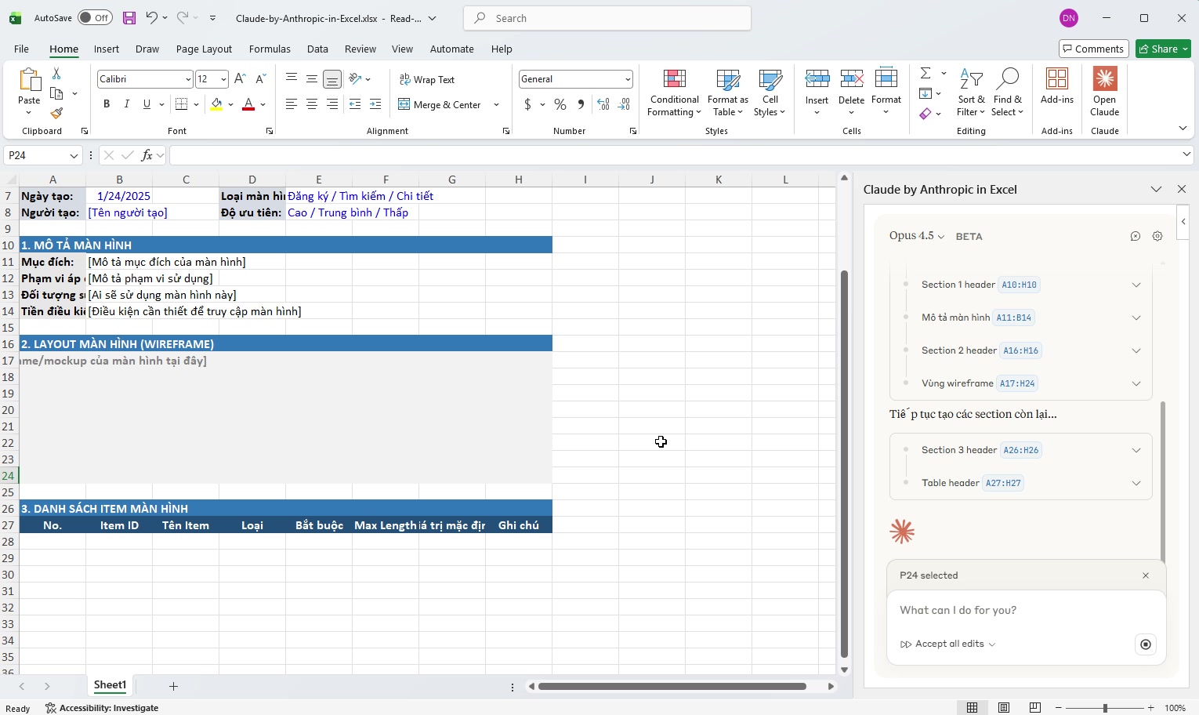Image resolution: width=1199 pixels, height=715 pixels.
Task: Open Sort & Filter menu
Action: click(x=971, y=93)
